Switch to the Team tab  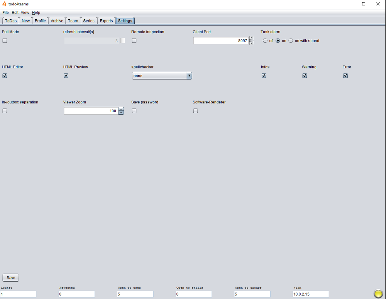point(73,21)
